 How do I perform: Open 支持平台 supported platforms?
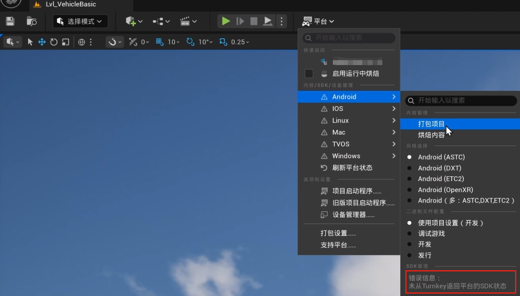pyautogui.click(x=349, y=245)
